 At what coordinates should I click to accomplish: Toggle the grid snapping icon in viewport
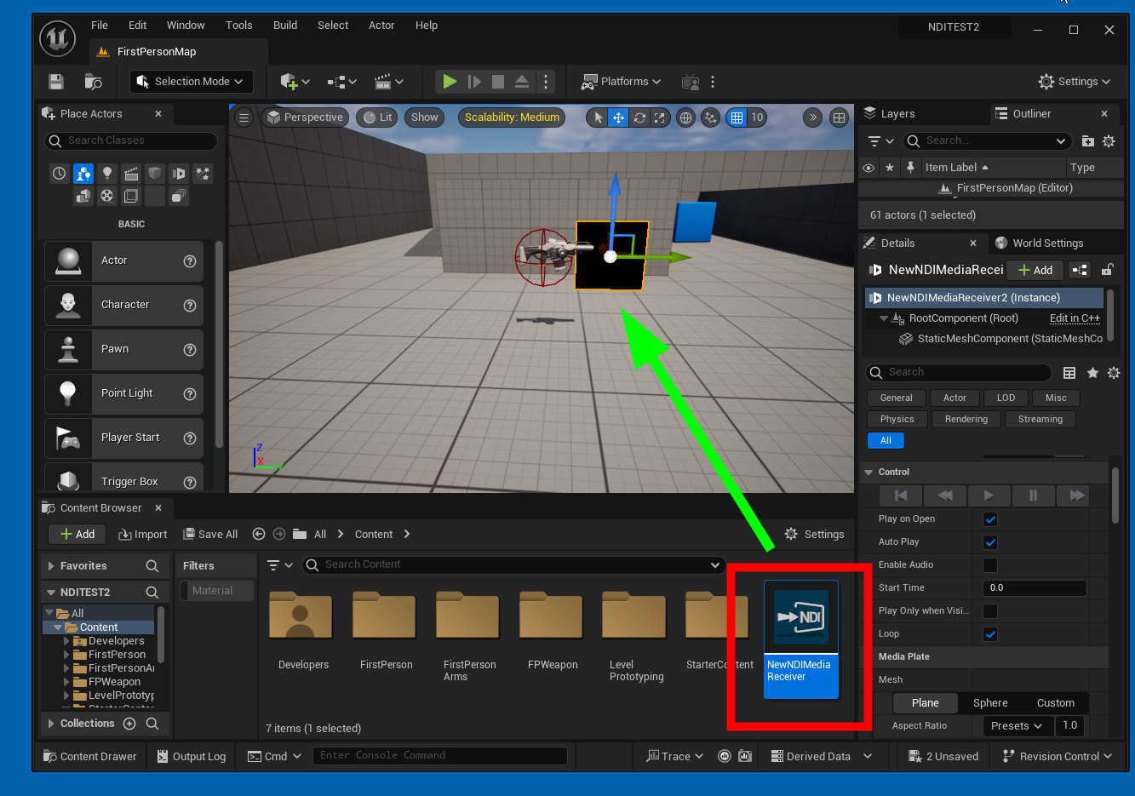[737, 117]
